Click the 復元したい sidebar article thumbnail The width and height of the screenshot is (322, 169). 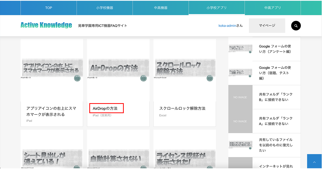click(x=240, y=145)
